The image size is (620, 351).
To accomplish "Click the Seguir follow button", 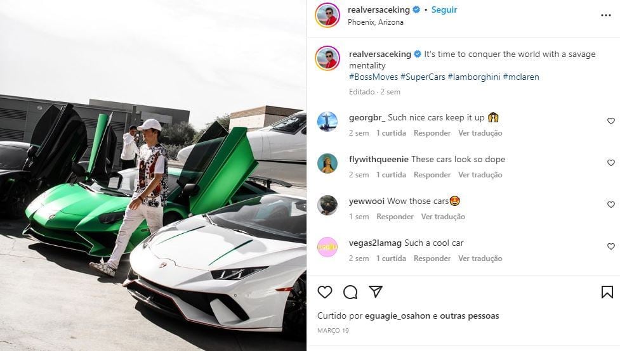I will click(x=444, y=10).
